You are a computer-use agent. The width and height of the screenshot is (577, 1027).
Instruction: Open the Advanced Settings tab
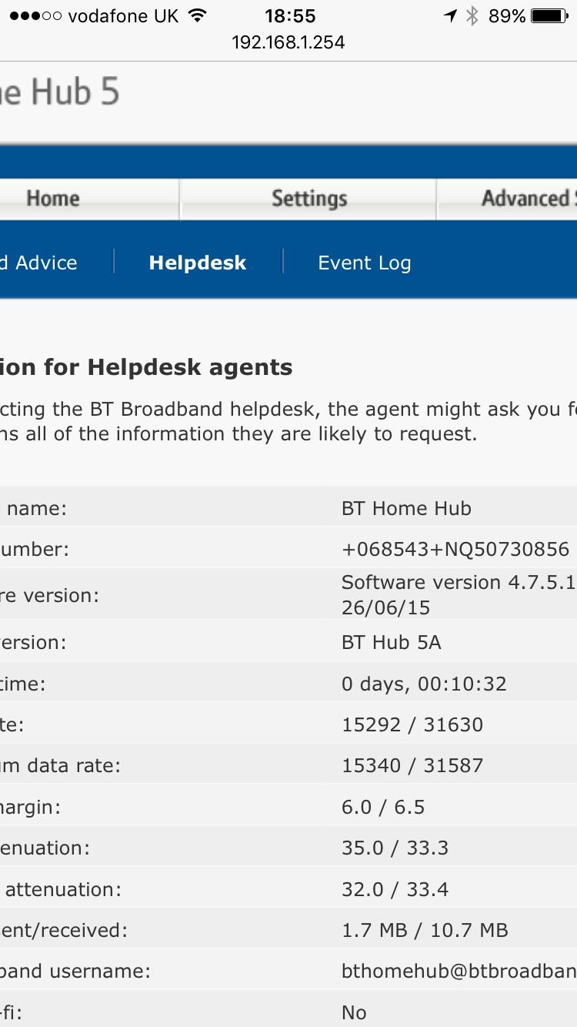528,199
